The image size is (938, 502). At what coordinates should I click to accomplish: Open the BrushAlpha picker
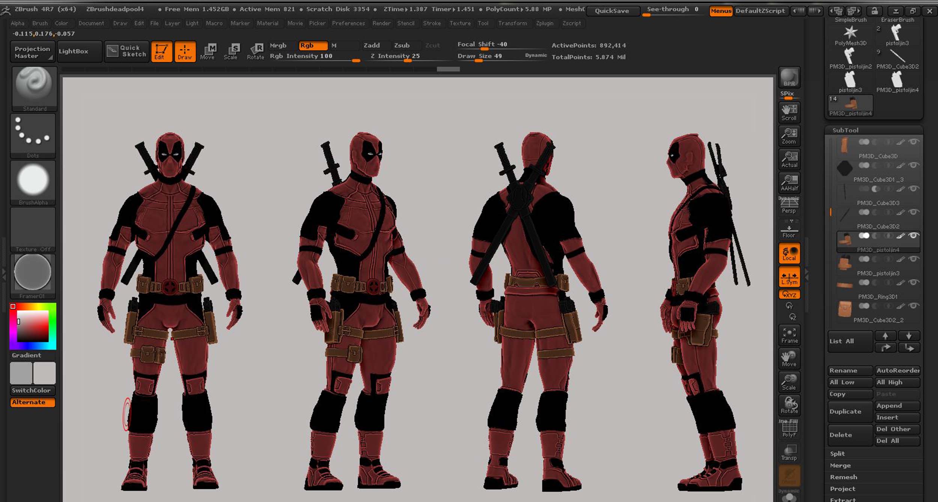tap(33, 183)
